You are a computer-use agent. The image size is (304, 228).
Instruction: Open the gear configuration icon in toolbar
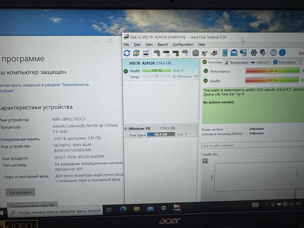[x=253, y=52]
